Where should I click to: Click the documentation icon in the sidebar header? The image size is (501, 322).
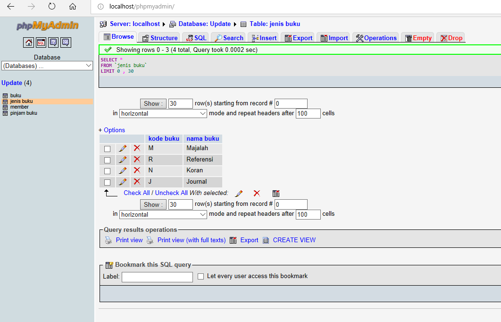(53, 42)
